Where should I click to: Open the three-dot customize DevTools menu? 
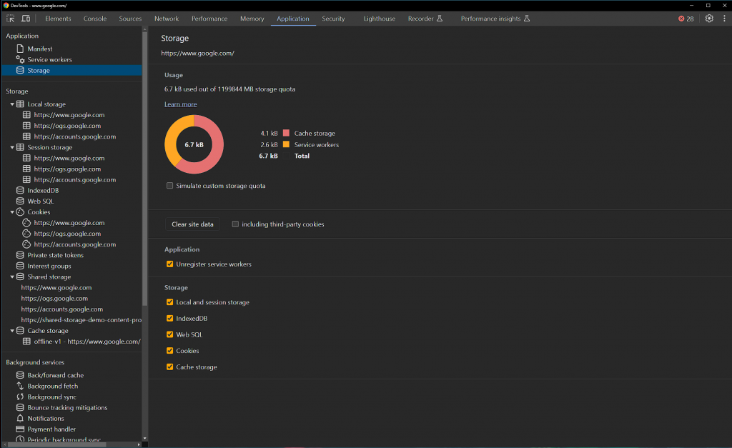coord(723,19)
